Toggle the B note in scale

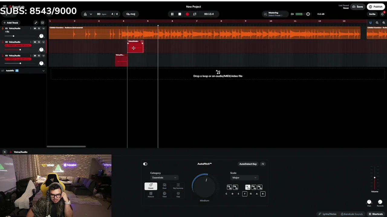click(263, 194)
